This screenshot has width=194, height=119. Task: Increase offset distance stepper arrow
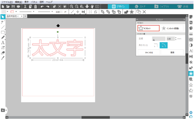(x=176, y=38)
